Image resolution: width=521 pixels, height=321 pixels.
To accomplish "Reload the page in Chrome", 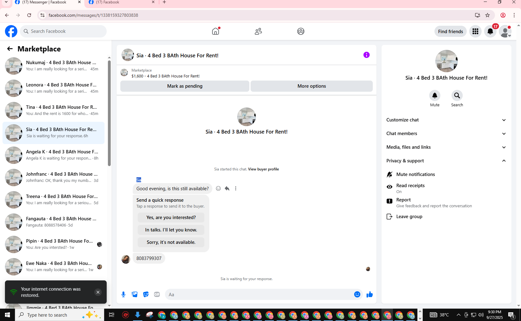I will coord(29,15).
